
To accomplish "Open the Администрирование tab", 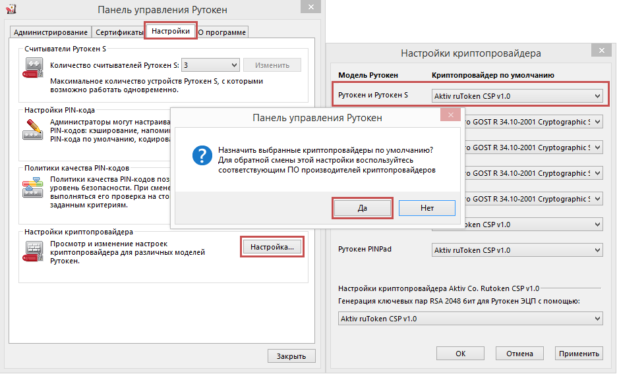I will pos(50,32).
